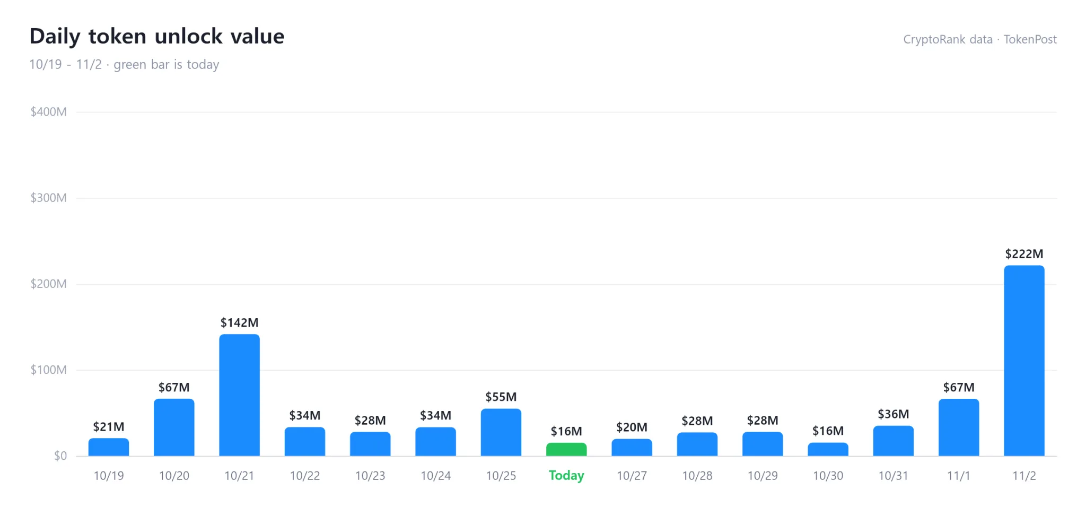Select the "$36M" value label
Screen dimensions: 1086x507
point(894,414)
